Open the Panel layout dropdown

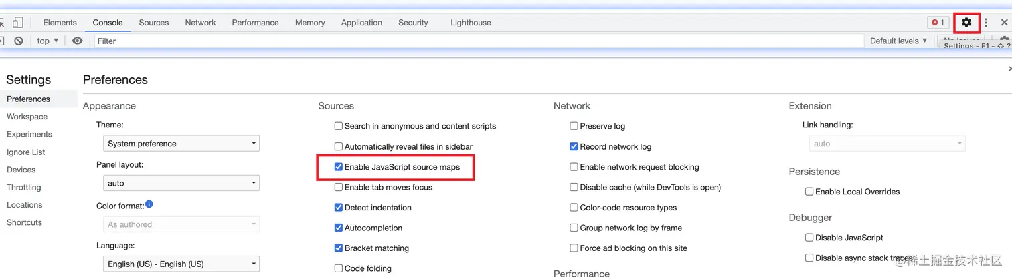[181, 183]
